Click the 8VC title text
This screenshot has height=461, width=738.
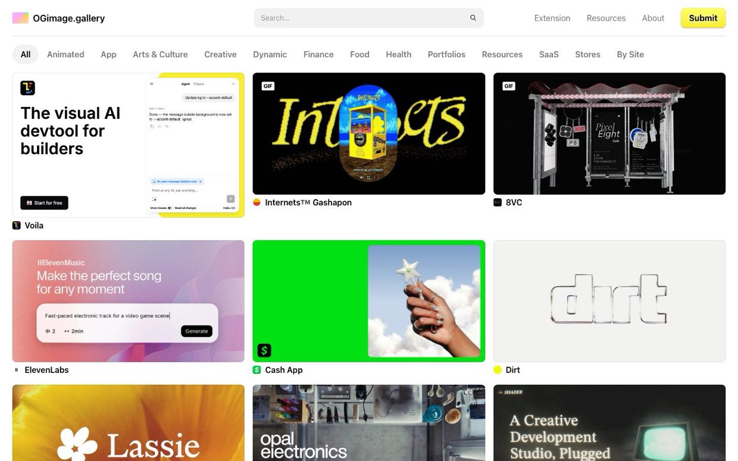coord(514,202)
